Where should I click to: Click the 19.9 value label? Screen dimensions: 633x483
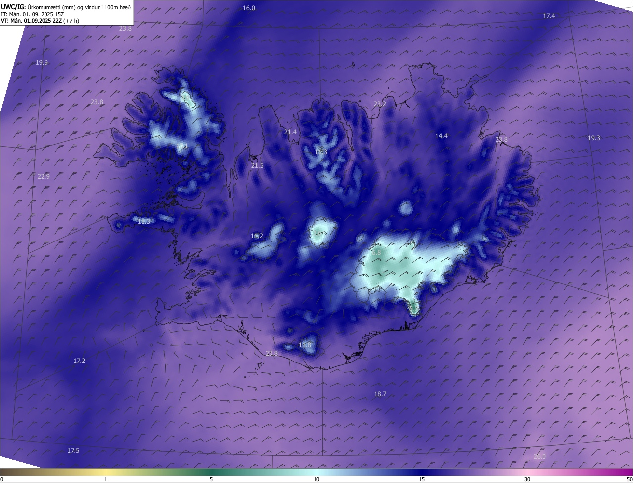point(42,63)
